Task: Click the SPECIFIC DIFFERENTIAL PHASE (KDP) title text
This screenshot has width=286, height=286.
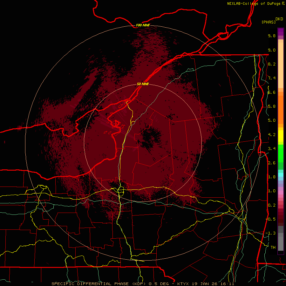Action: [99, 284]
